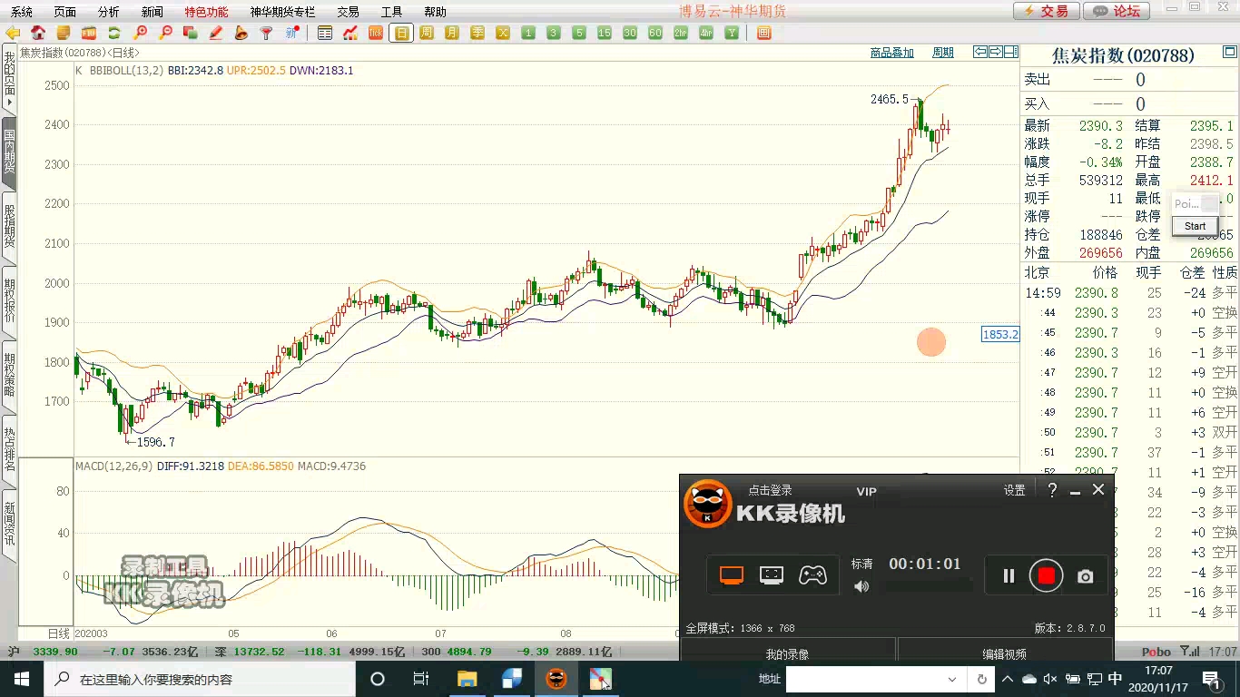Open KK recorder 设置 settings
This screenshot has width=1240, height=697.
[1014, 490]
